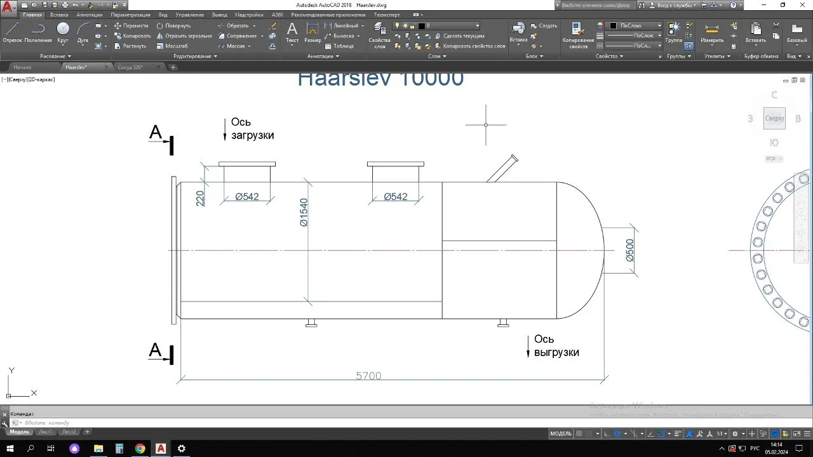Select the Круг circle tool
813x457 pixels.
tap(63, 32)
